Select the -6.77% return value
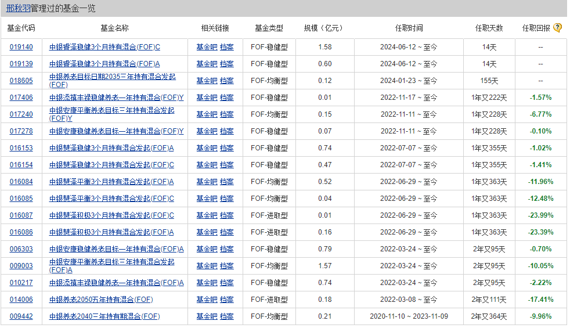This screenshot has height=328, width=570. point(540,114)
